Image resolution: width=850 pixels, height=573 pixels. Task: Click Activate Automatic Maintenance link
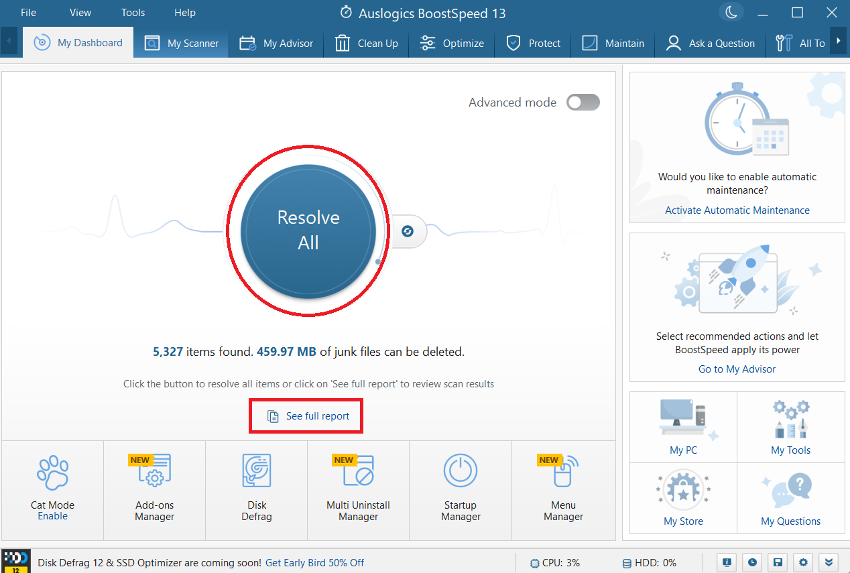pyautogui.click(x=737, y=210)
